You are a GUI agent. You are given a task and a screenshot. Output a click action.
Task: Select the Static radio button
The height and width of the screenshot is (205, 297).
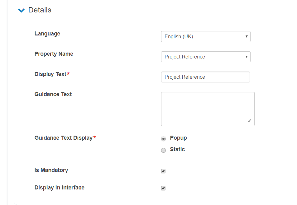163,151
